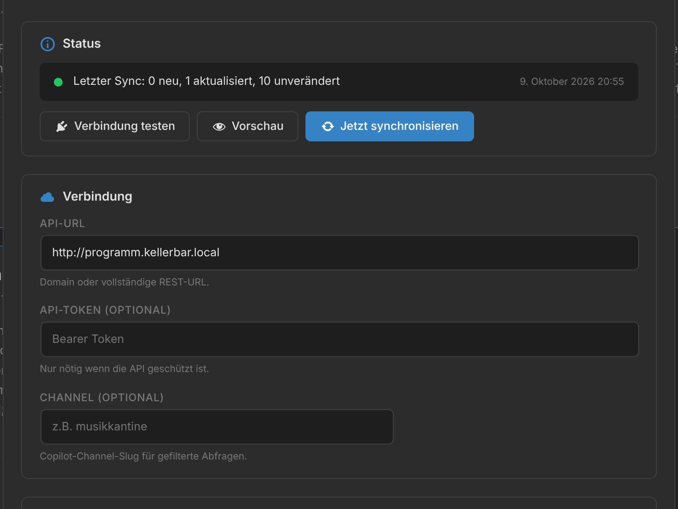Click the green sync status dot
Viewport: 678px width, 509px height.
click(58, 82)
